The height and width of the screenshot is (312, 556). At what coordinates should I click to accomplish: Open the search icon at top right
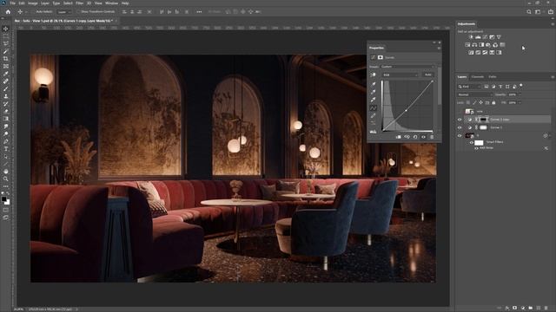(529, 11)
